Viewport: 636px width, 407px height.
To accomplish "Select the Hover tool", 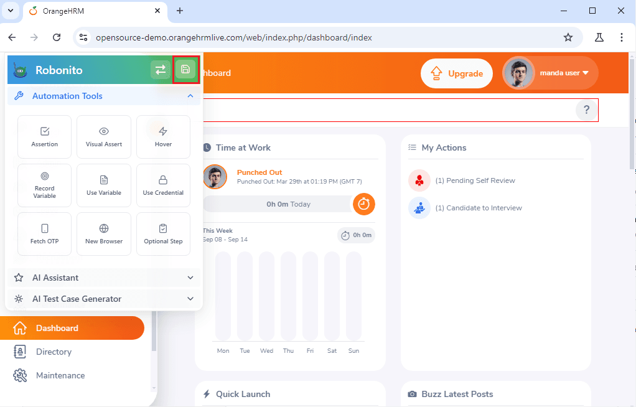I will pos(163,137).
